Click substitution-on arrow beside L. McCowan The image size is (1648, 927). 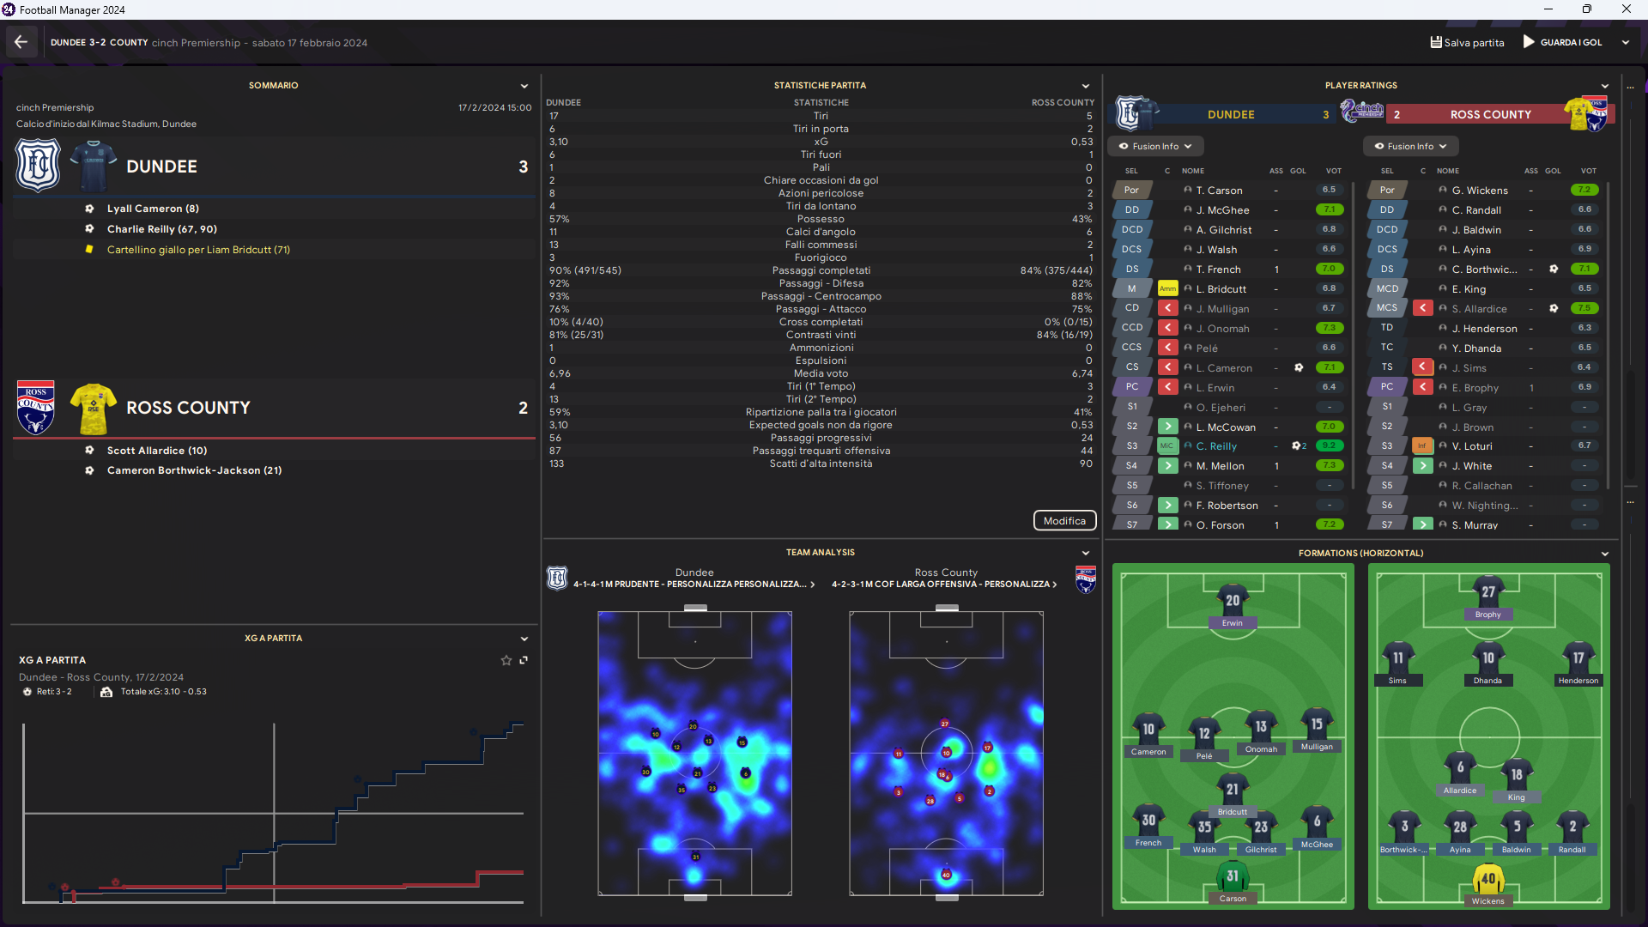(1167, 427)
